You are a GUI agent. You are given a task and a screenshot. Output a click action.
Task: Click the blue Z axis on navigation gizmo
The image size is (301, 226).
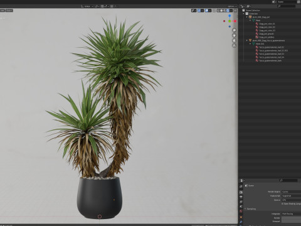tap(230, 16)
